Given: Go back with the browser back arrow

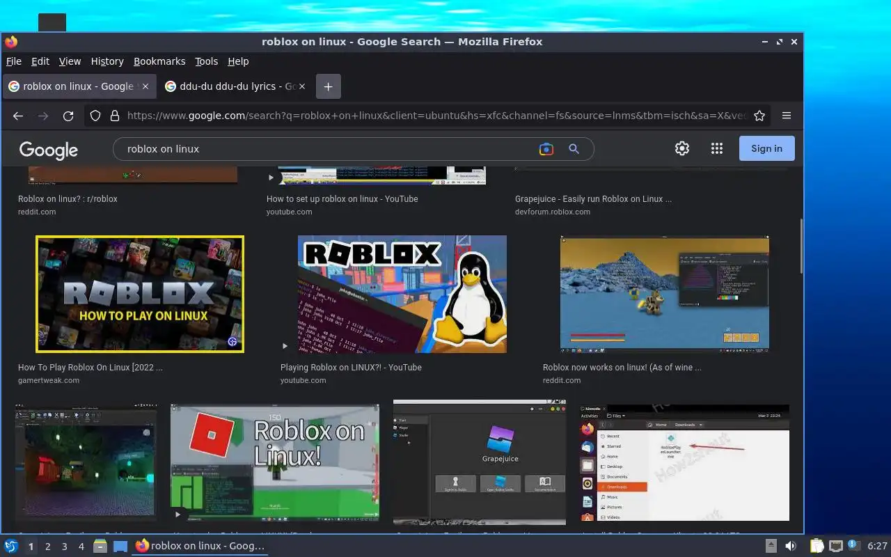Looking at the screenshot, I should (x=18, y=116).
